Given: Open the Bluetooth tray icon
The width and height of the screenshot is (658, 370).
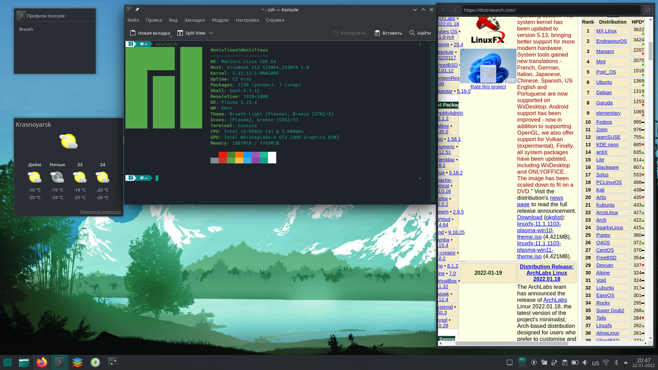Looking at the screenshot, I should point(616,362).
